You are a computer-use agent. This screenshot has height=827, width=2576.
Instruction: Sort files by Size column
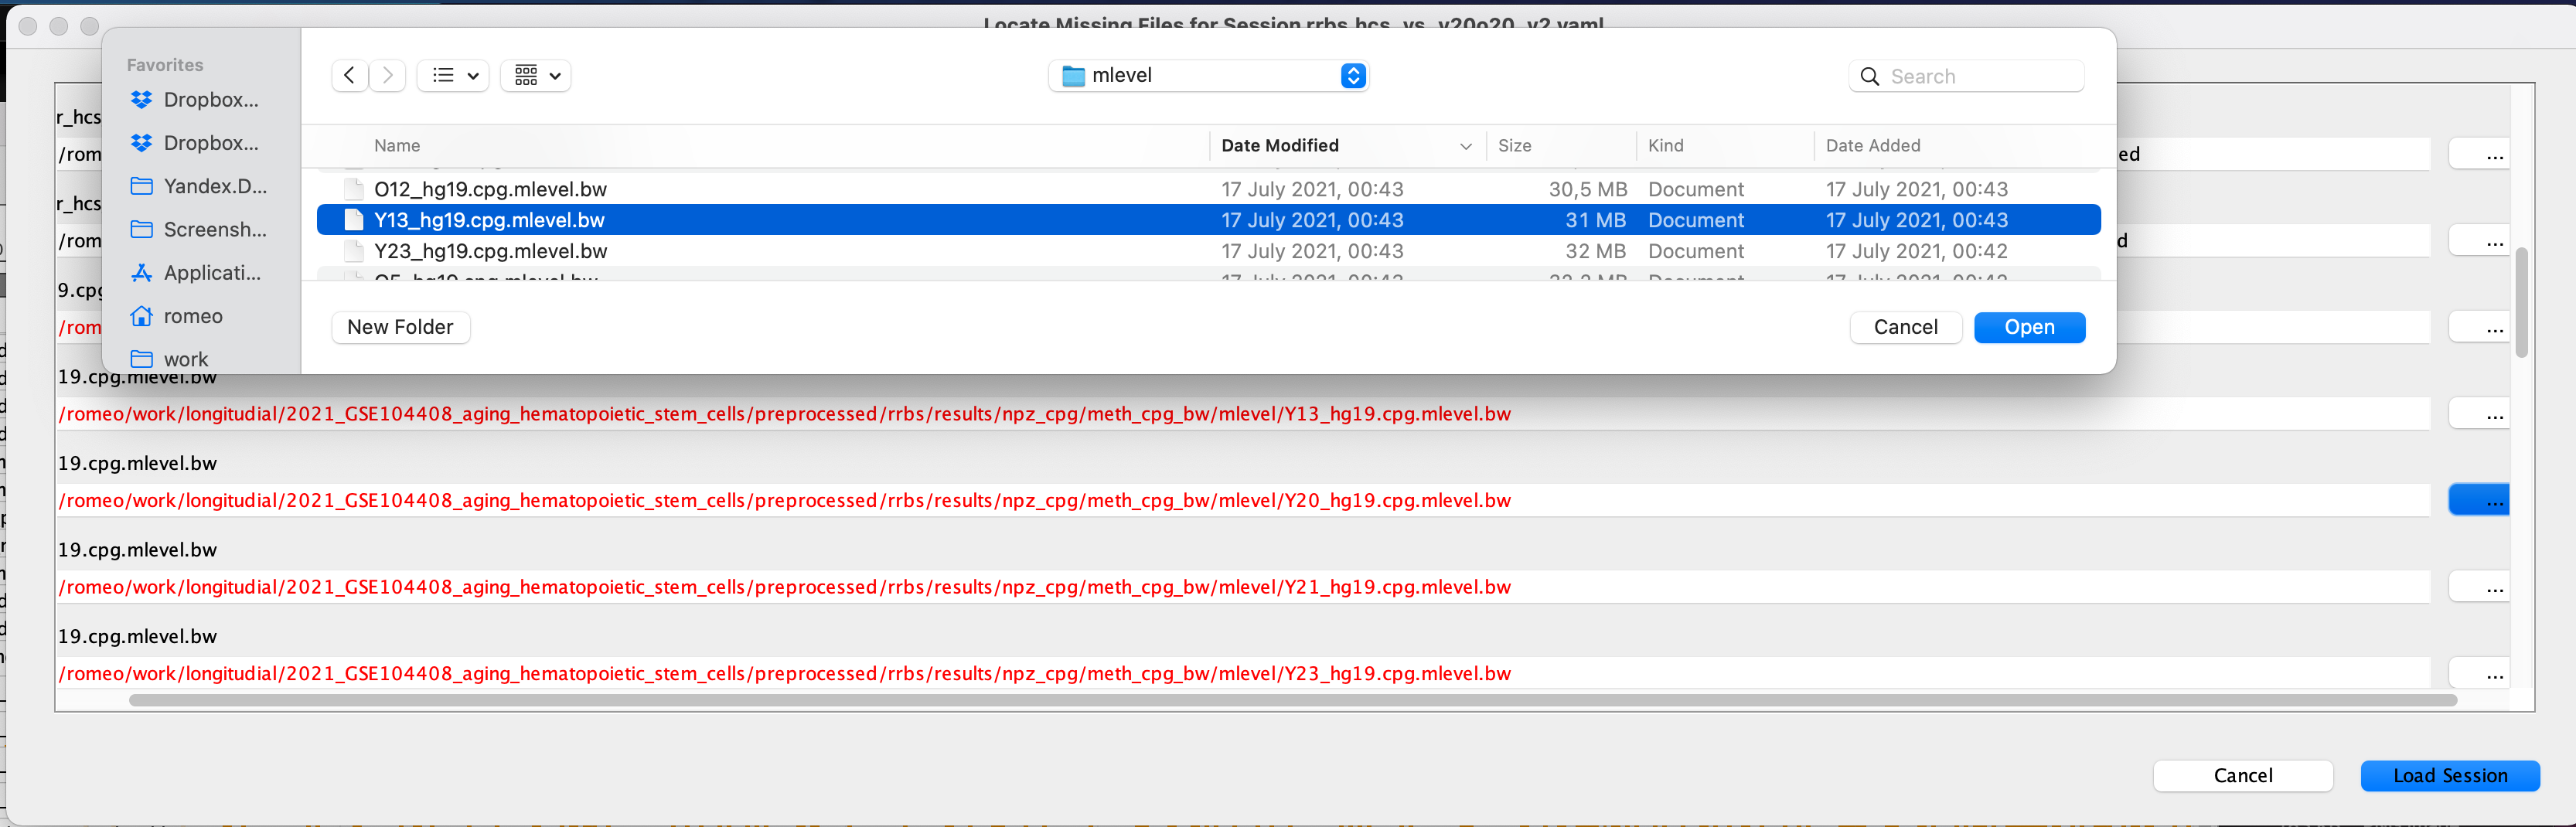tap(1514, 145)
